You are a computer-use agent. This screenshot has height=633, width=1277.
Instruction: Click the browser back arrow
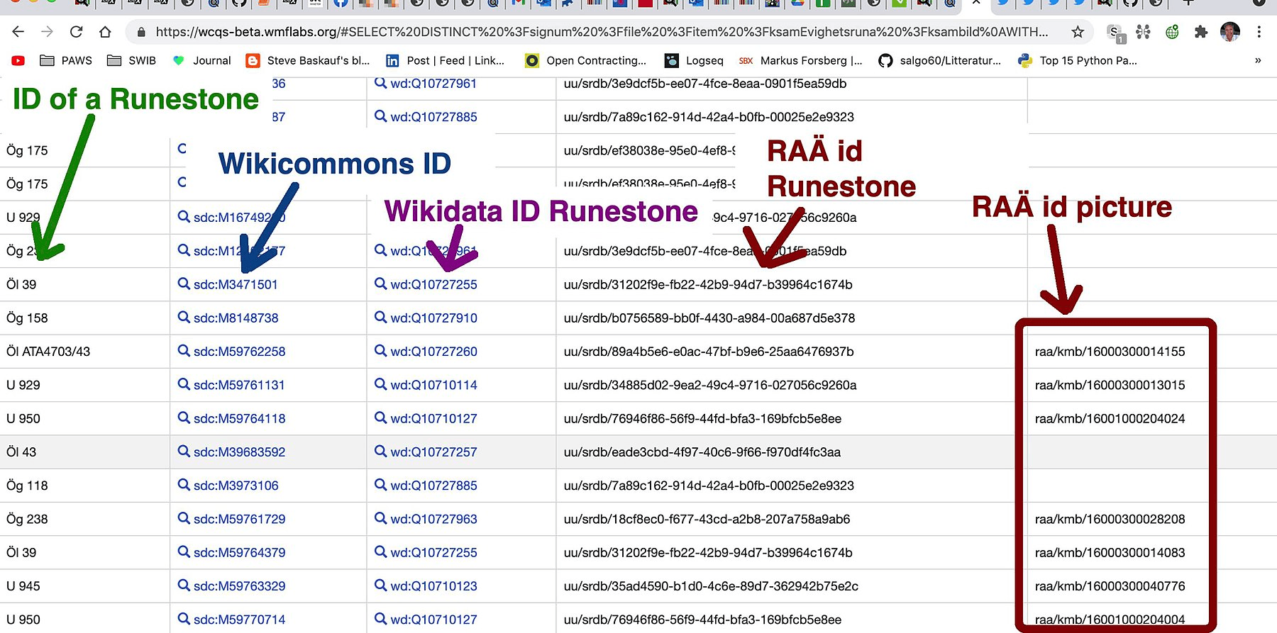click(x=18, y=32)
